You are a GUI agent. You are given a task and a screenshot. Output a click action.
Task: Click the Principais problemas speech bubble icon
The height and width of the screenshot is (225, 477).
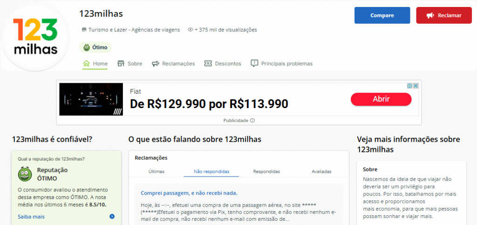pyautogui.click(x=254, y=63)
